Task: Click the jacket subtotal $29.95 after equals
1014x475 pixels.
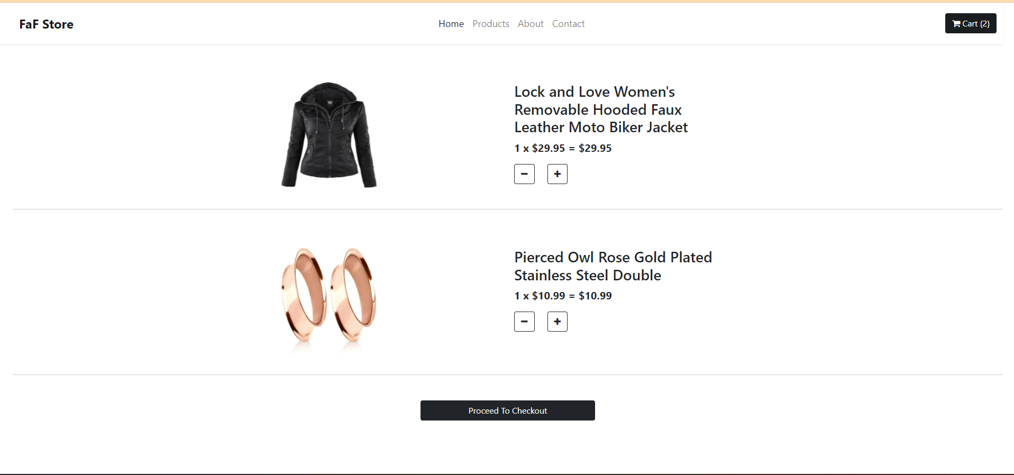Action: [x=595, y=148]
